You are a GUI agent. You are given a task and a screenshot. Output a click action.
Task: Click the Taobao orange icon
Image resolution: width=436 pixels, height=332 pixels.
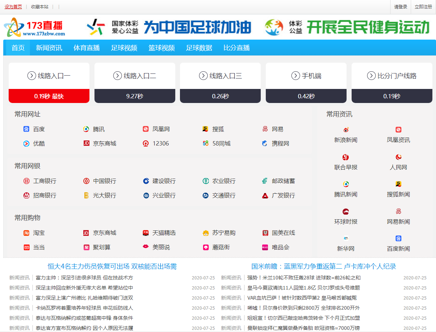pyautogui.click(x=26, y=233)
